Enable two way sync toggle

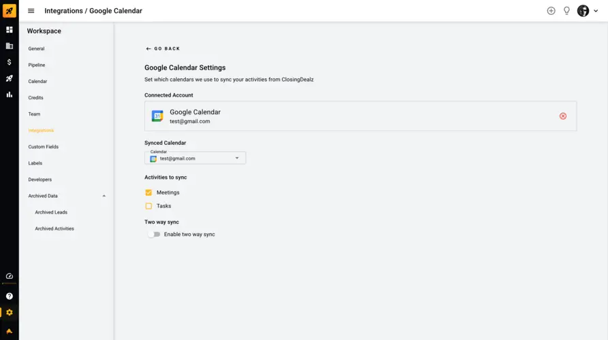(x=154, y=235)
